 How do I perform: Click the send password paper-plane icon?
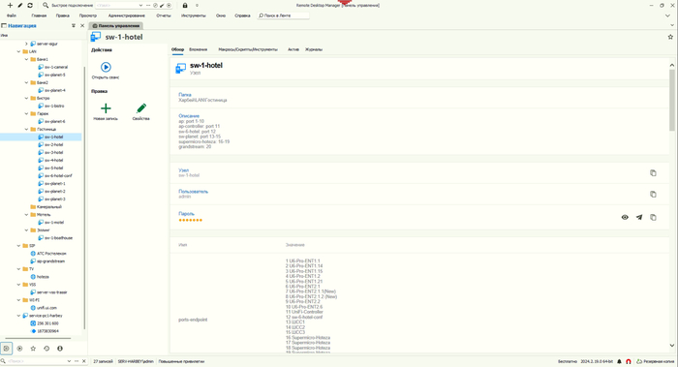639,218
